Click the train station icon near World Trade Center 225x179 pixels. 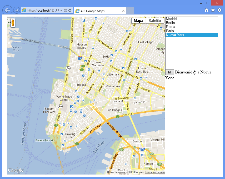click(x=72, y=107)
